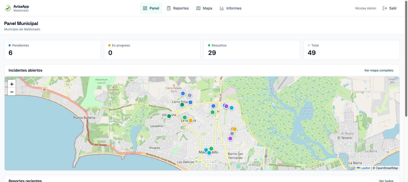Click the Nicolas Admin user name
The image size is (408, 182).
coord(366,8)
